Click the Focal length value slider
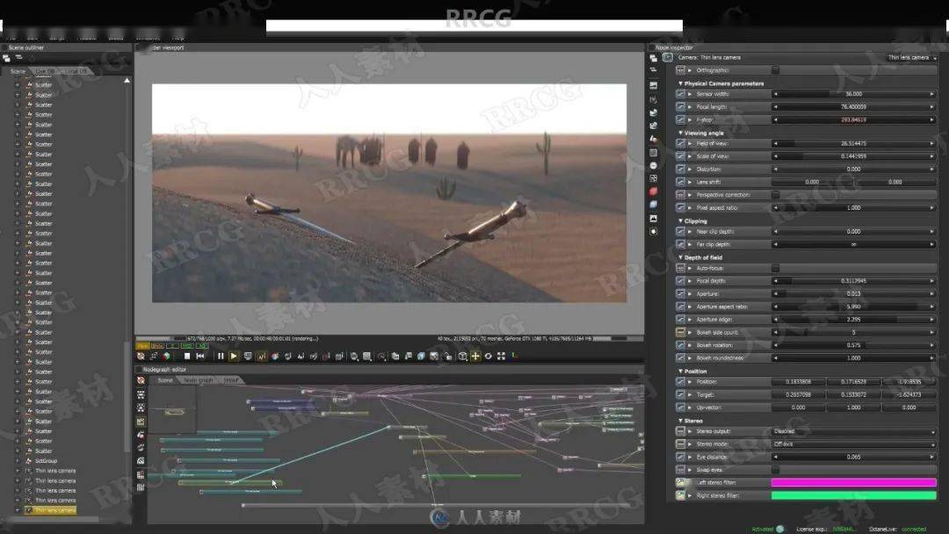The width and height of the screenshot is (949, 534). tap(853, 106)
